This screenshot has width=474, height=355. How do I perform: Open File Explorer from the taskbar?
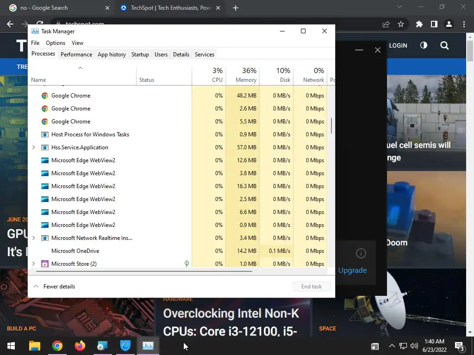[x=34, y=346]
